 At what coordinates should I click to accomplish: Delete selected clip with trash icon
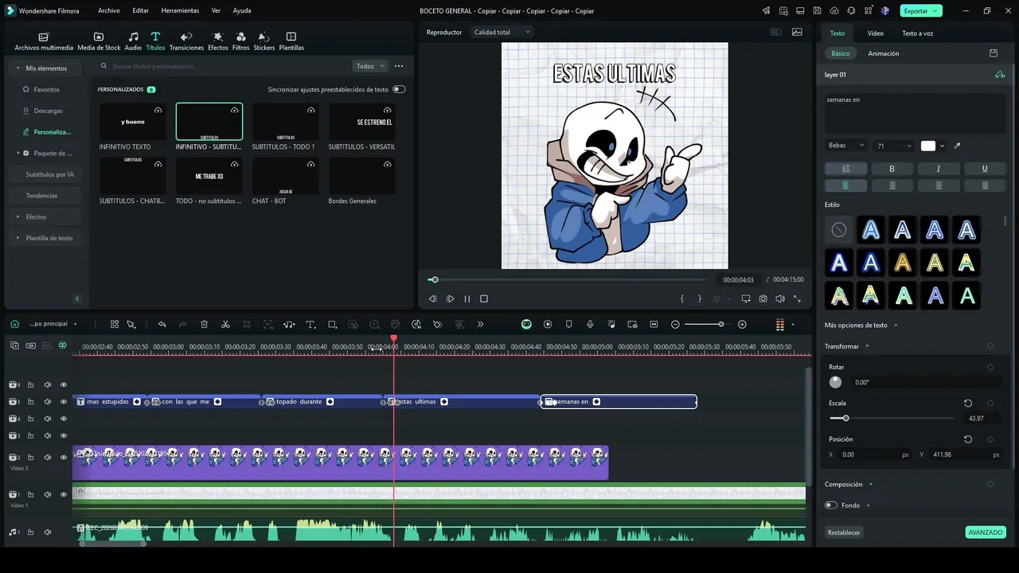tap(204, 325)
